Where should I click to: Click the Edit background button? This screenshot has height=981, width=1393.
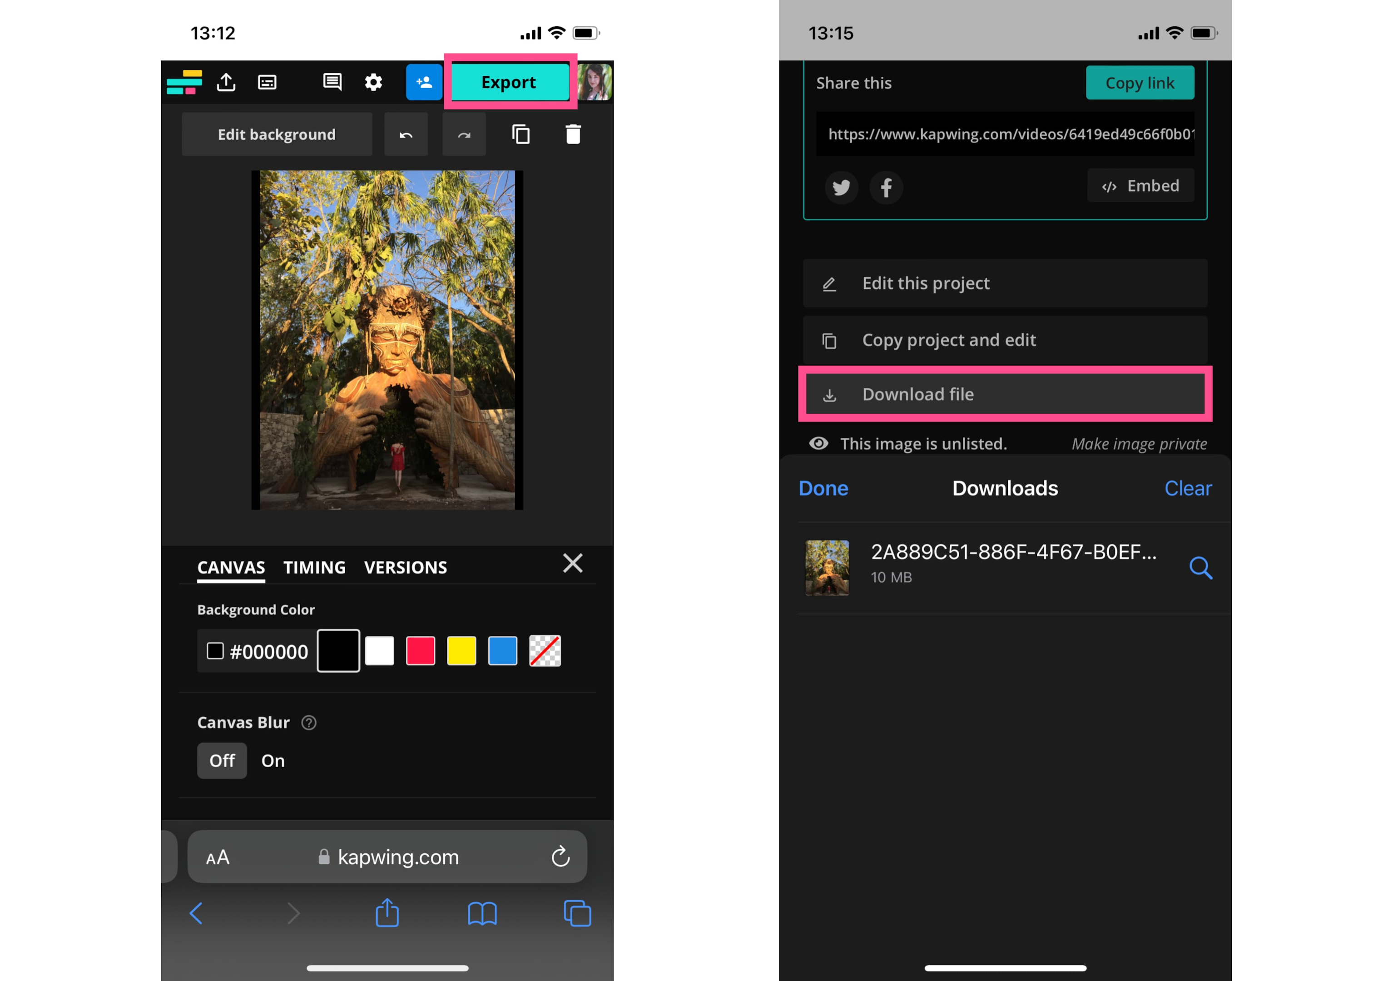click(x=277, y=134)
